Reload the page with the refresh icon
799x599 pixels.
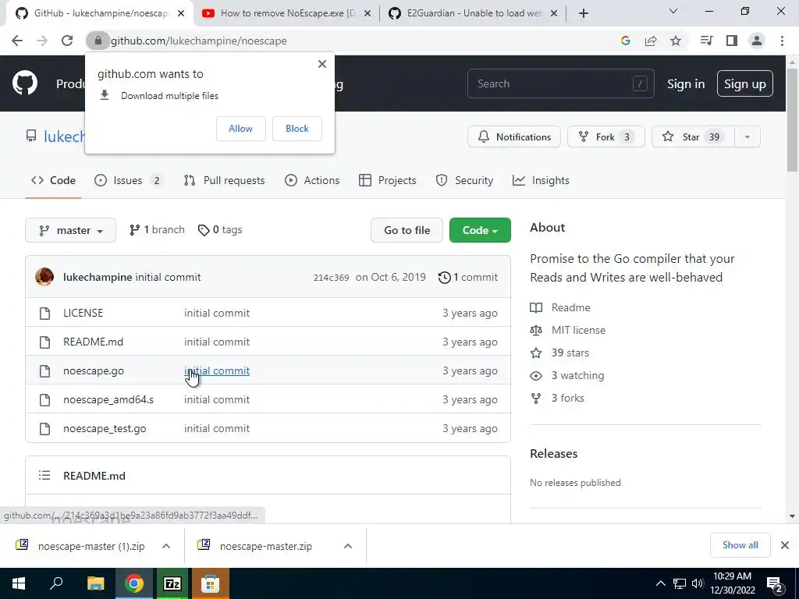[67, 41]
